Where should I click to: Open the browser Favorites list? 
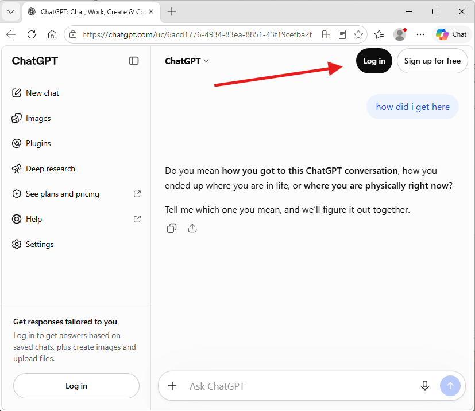[379, 34]
